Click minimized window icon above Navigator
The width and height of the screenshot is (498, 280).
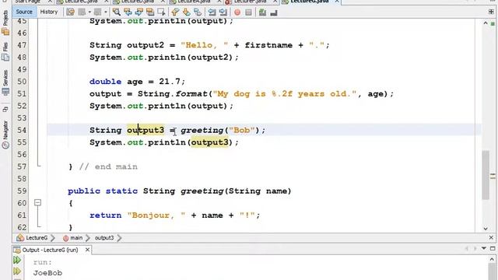coord(5,110)
